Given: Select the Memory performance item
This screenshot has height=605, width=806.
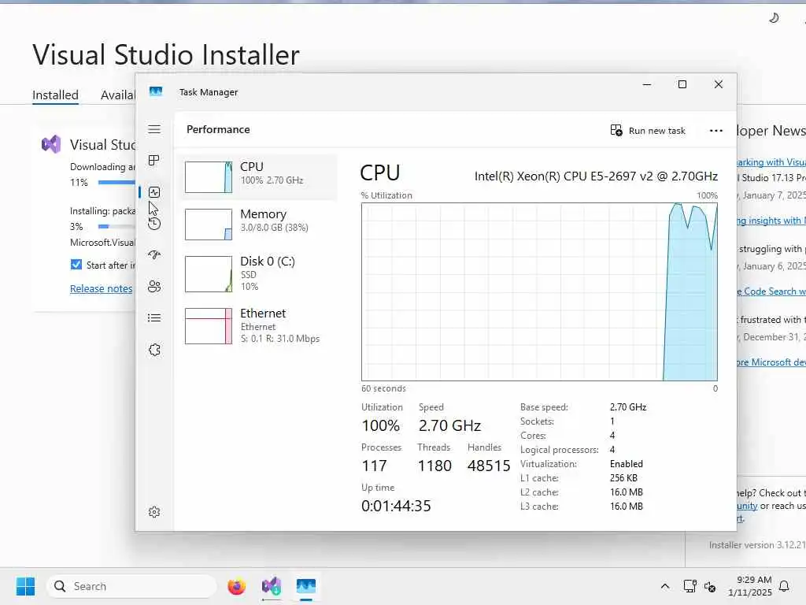Looking at the screenshot, I should point(258,224).
